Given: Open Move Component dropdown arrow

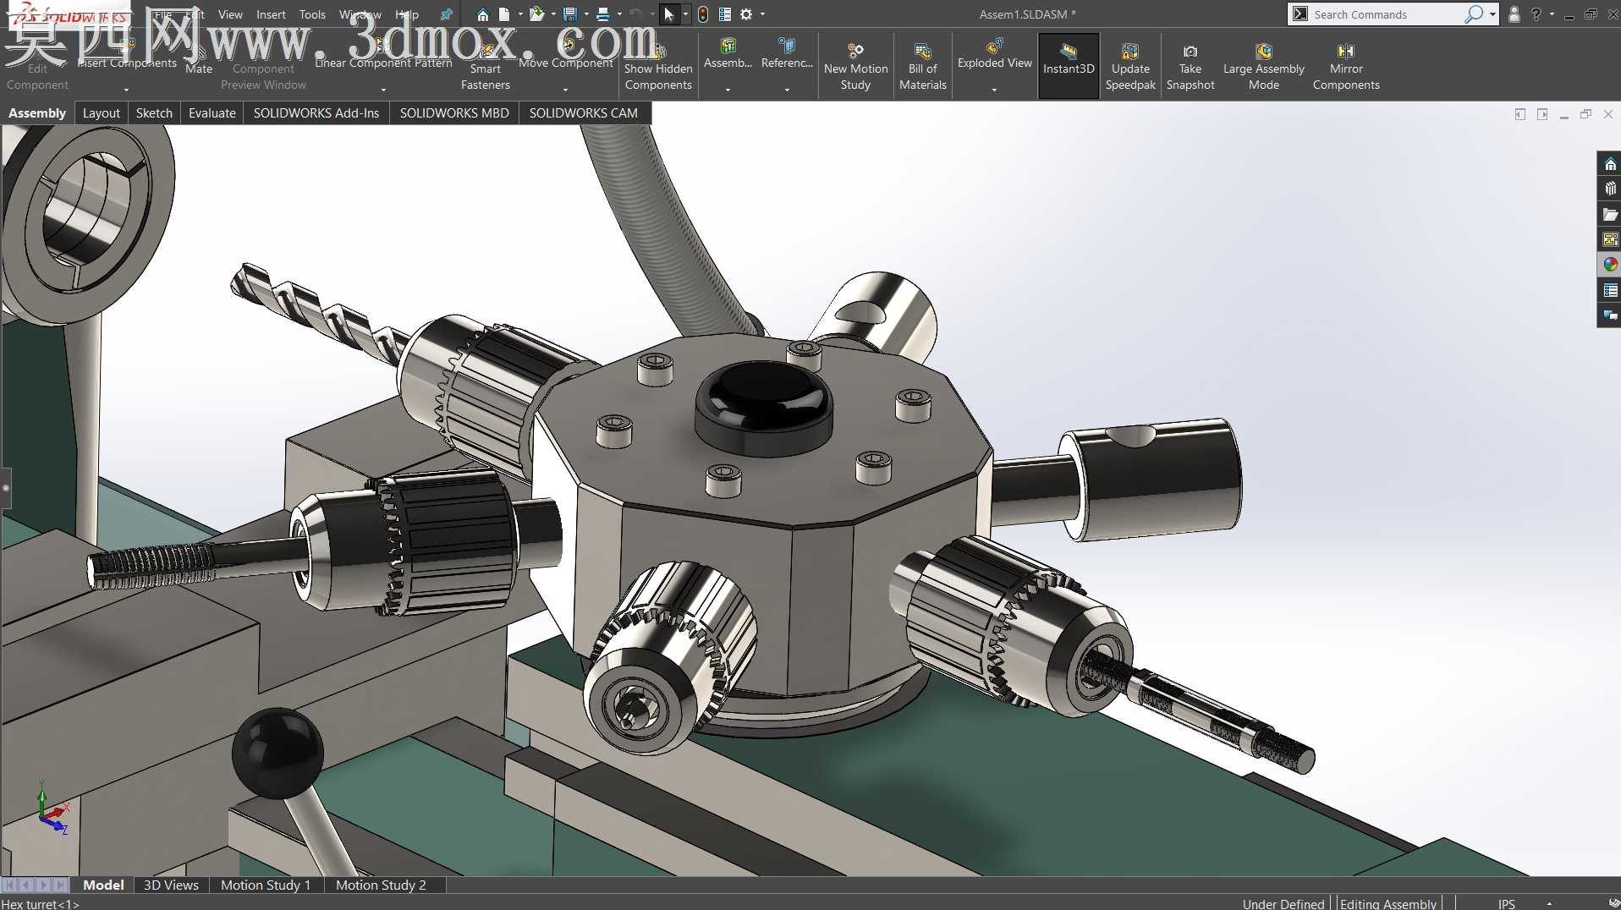Looking at the screenshot, I should [565, 89].
